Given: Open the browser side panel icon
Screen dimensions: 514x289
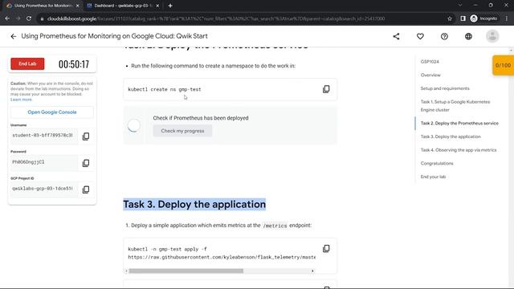Looking at the screenshot, I should click(463, 18).
